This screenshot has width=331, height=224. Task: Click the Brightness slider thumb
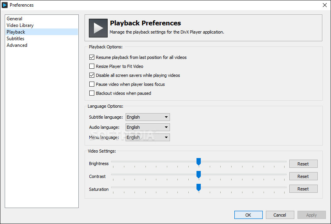(198, 162)
